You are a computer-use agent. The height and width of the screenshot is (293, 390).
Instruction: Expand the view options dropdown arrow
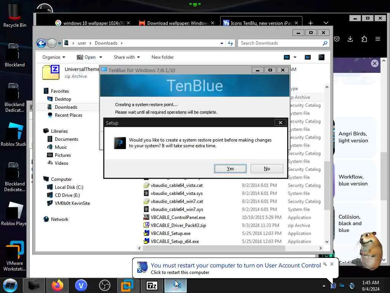click(x=295, y=57)
